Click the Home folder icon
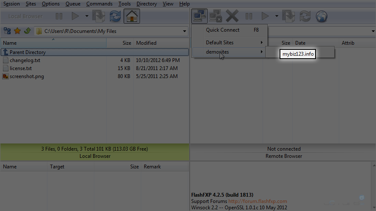 point(132,16)
